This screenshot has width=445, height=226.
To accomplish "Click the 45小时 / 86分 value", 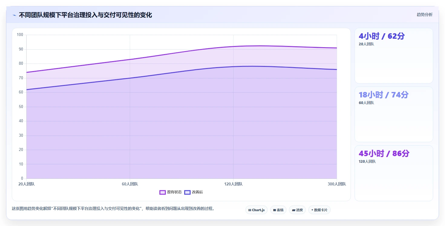I will click(x=384, y=154).
